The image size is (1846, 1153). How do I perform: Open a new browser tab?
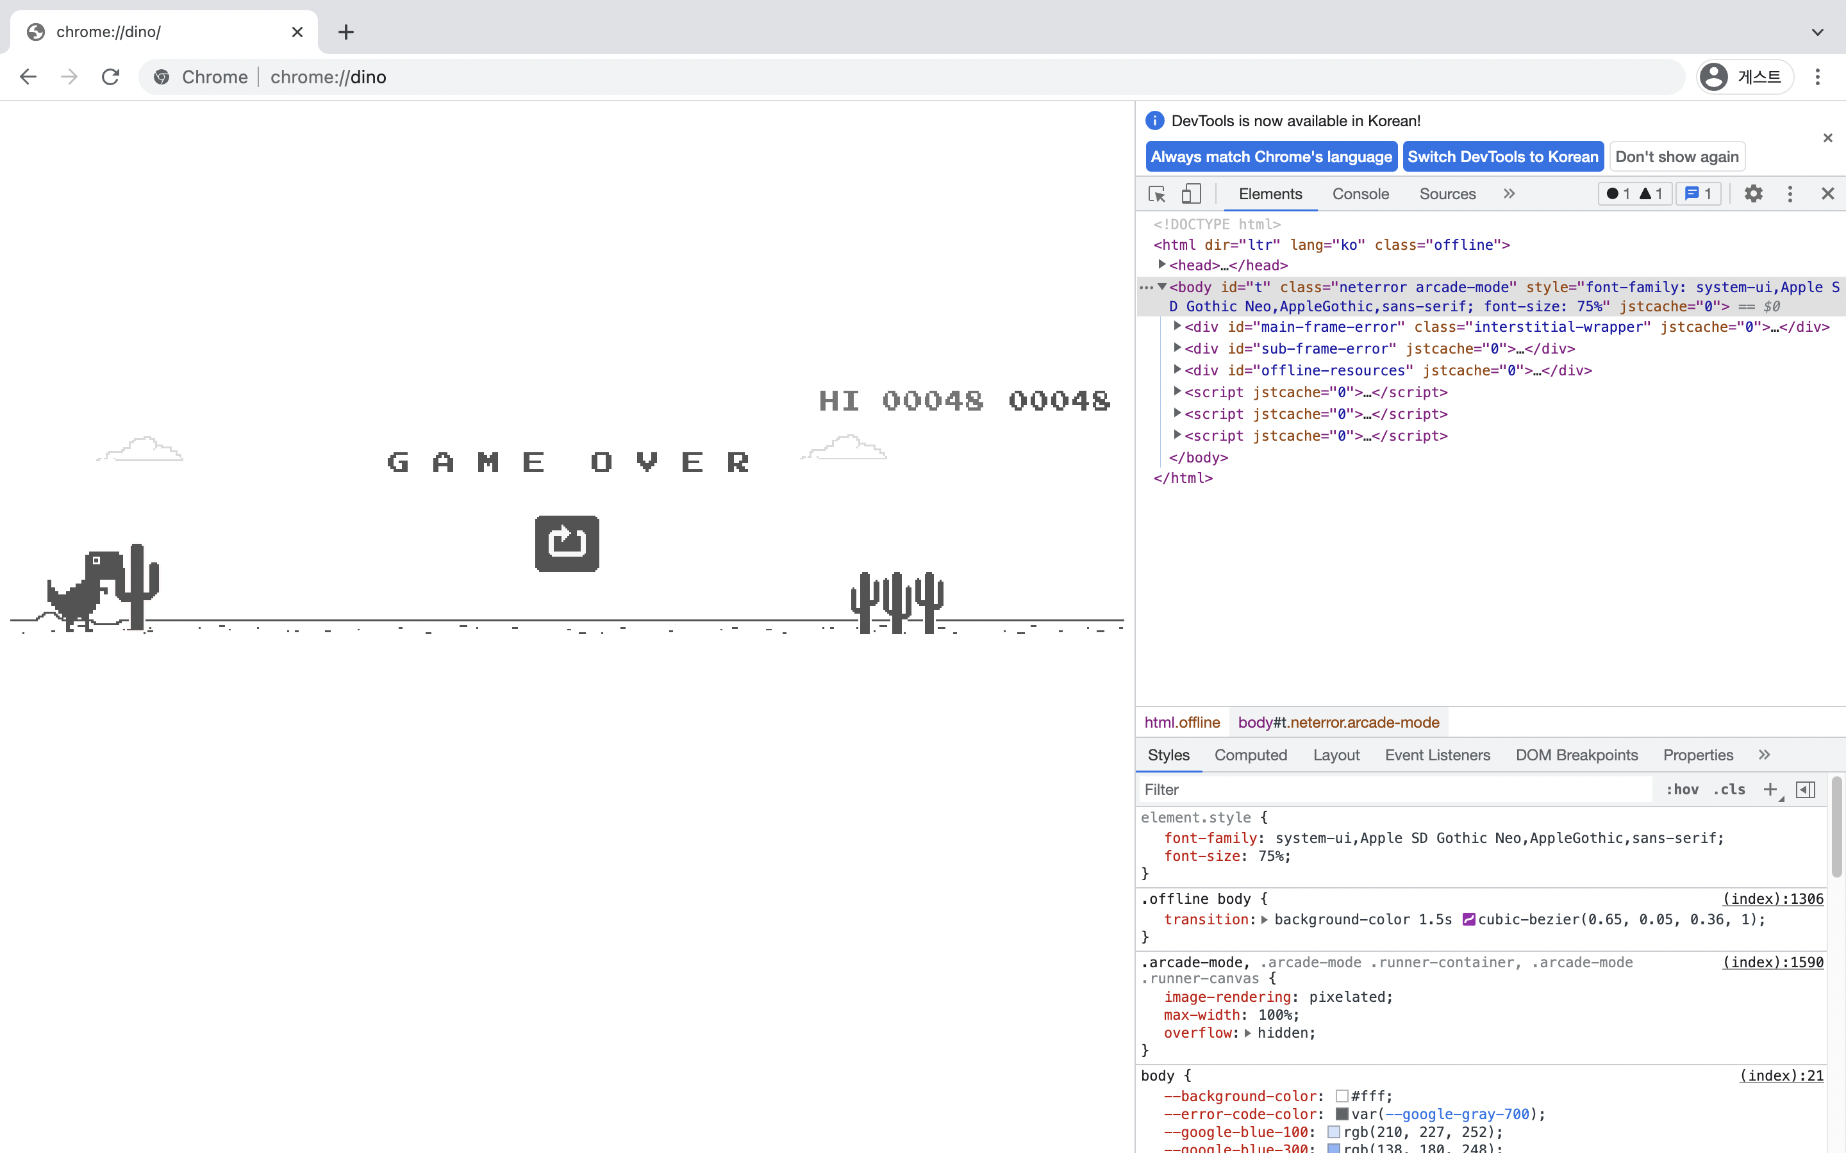click(x=345, y=32)
